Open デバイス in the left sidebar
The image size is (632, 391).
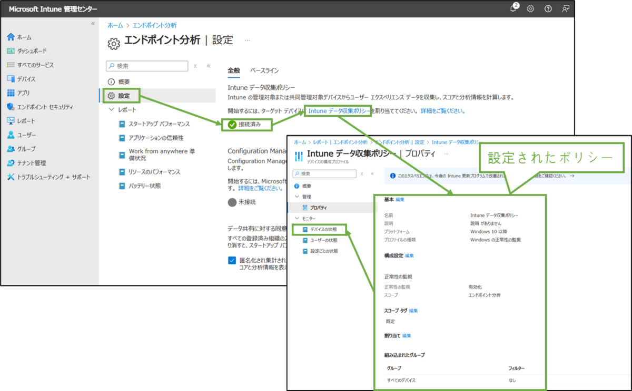pyautogui.click(x=22, y=79)
